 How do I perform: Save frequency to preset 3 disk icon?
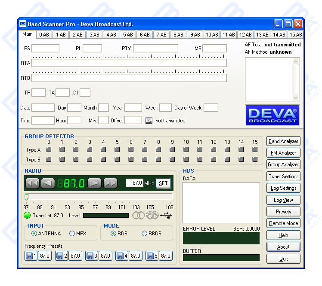[91, 256]
